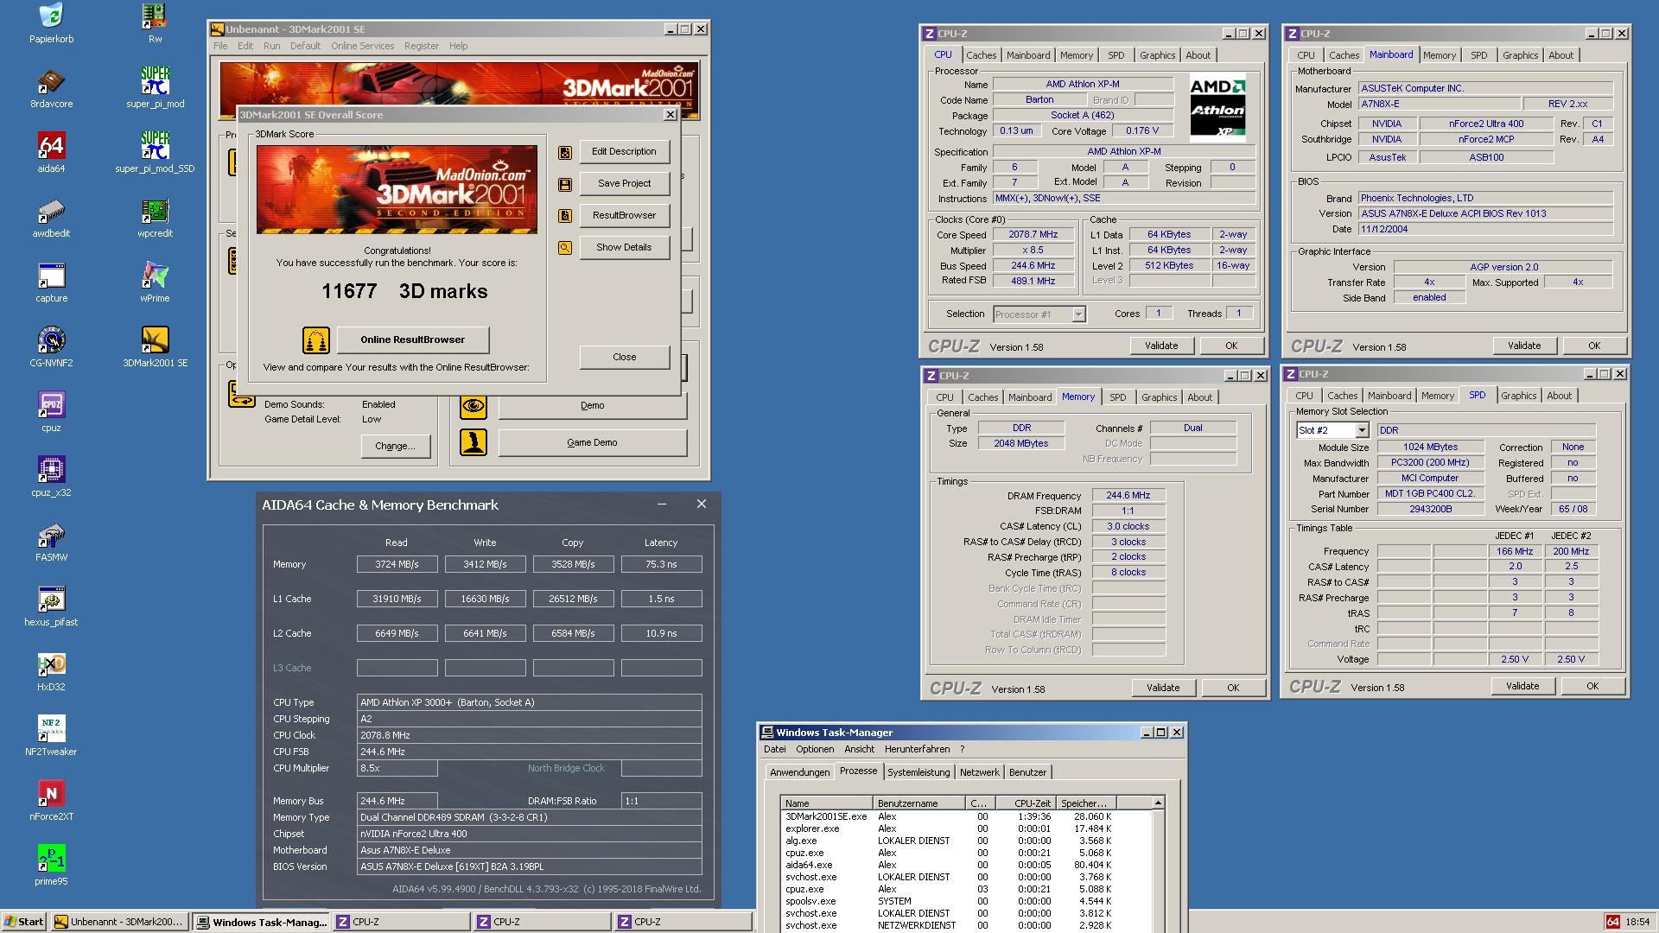This screenshot has height=933, width=1659.
Task: Select About tab in CPU-Z SPD window
Action: [1559, 396]
